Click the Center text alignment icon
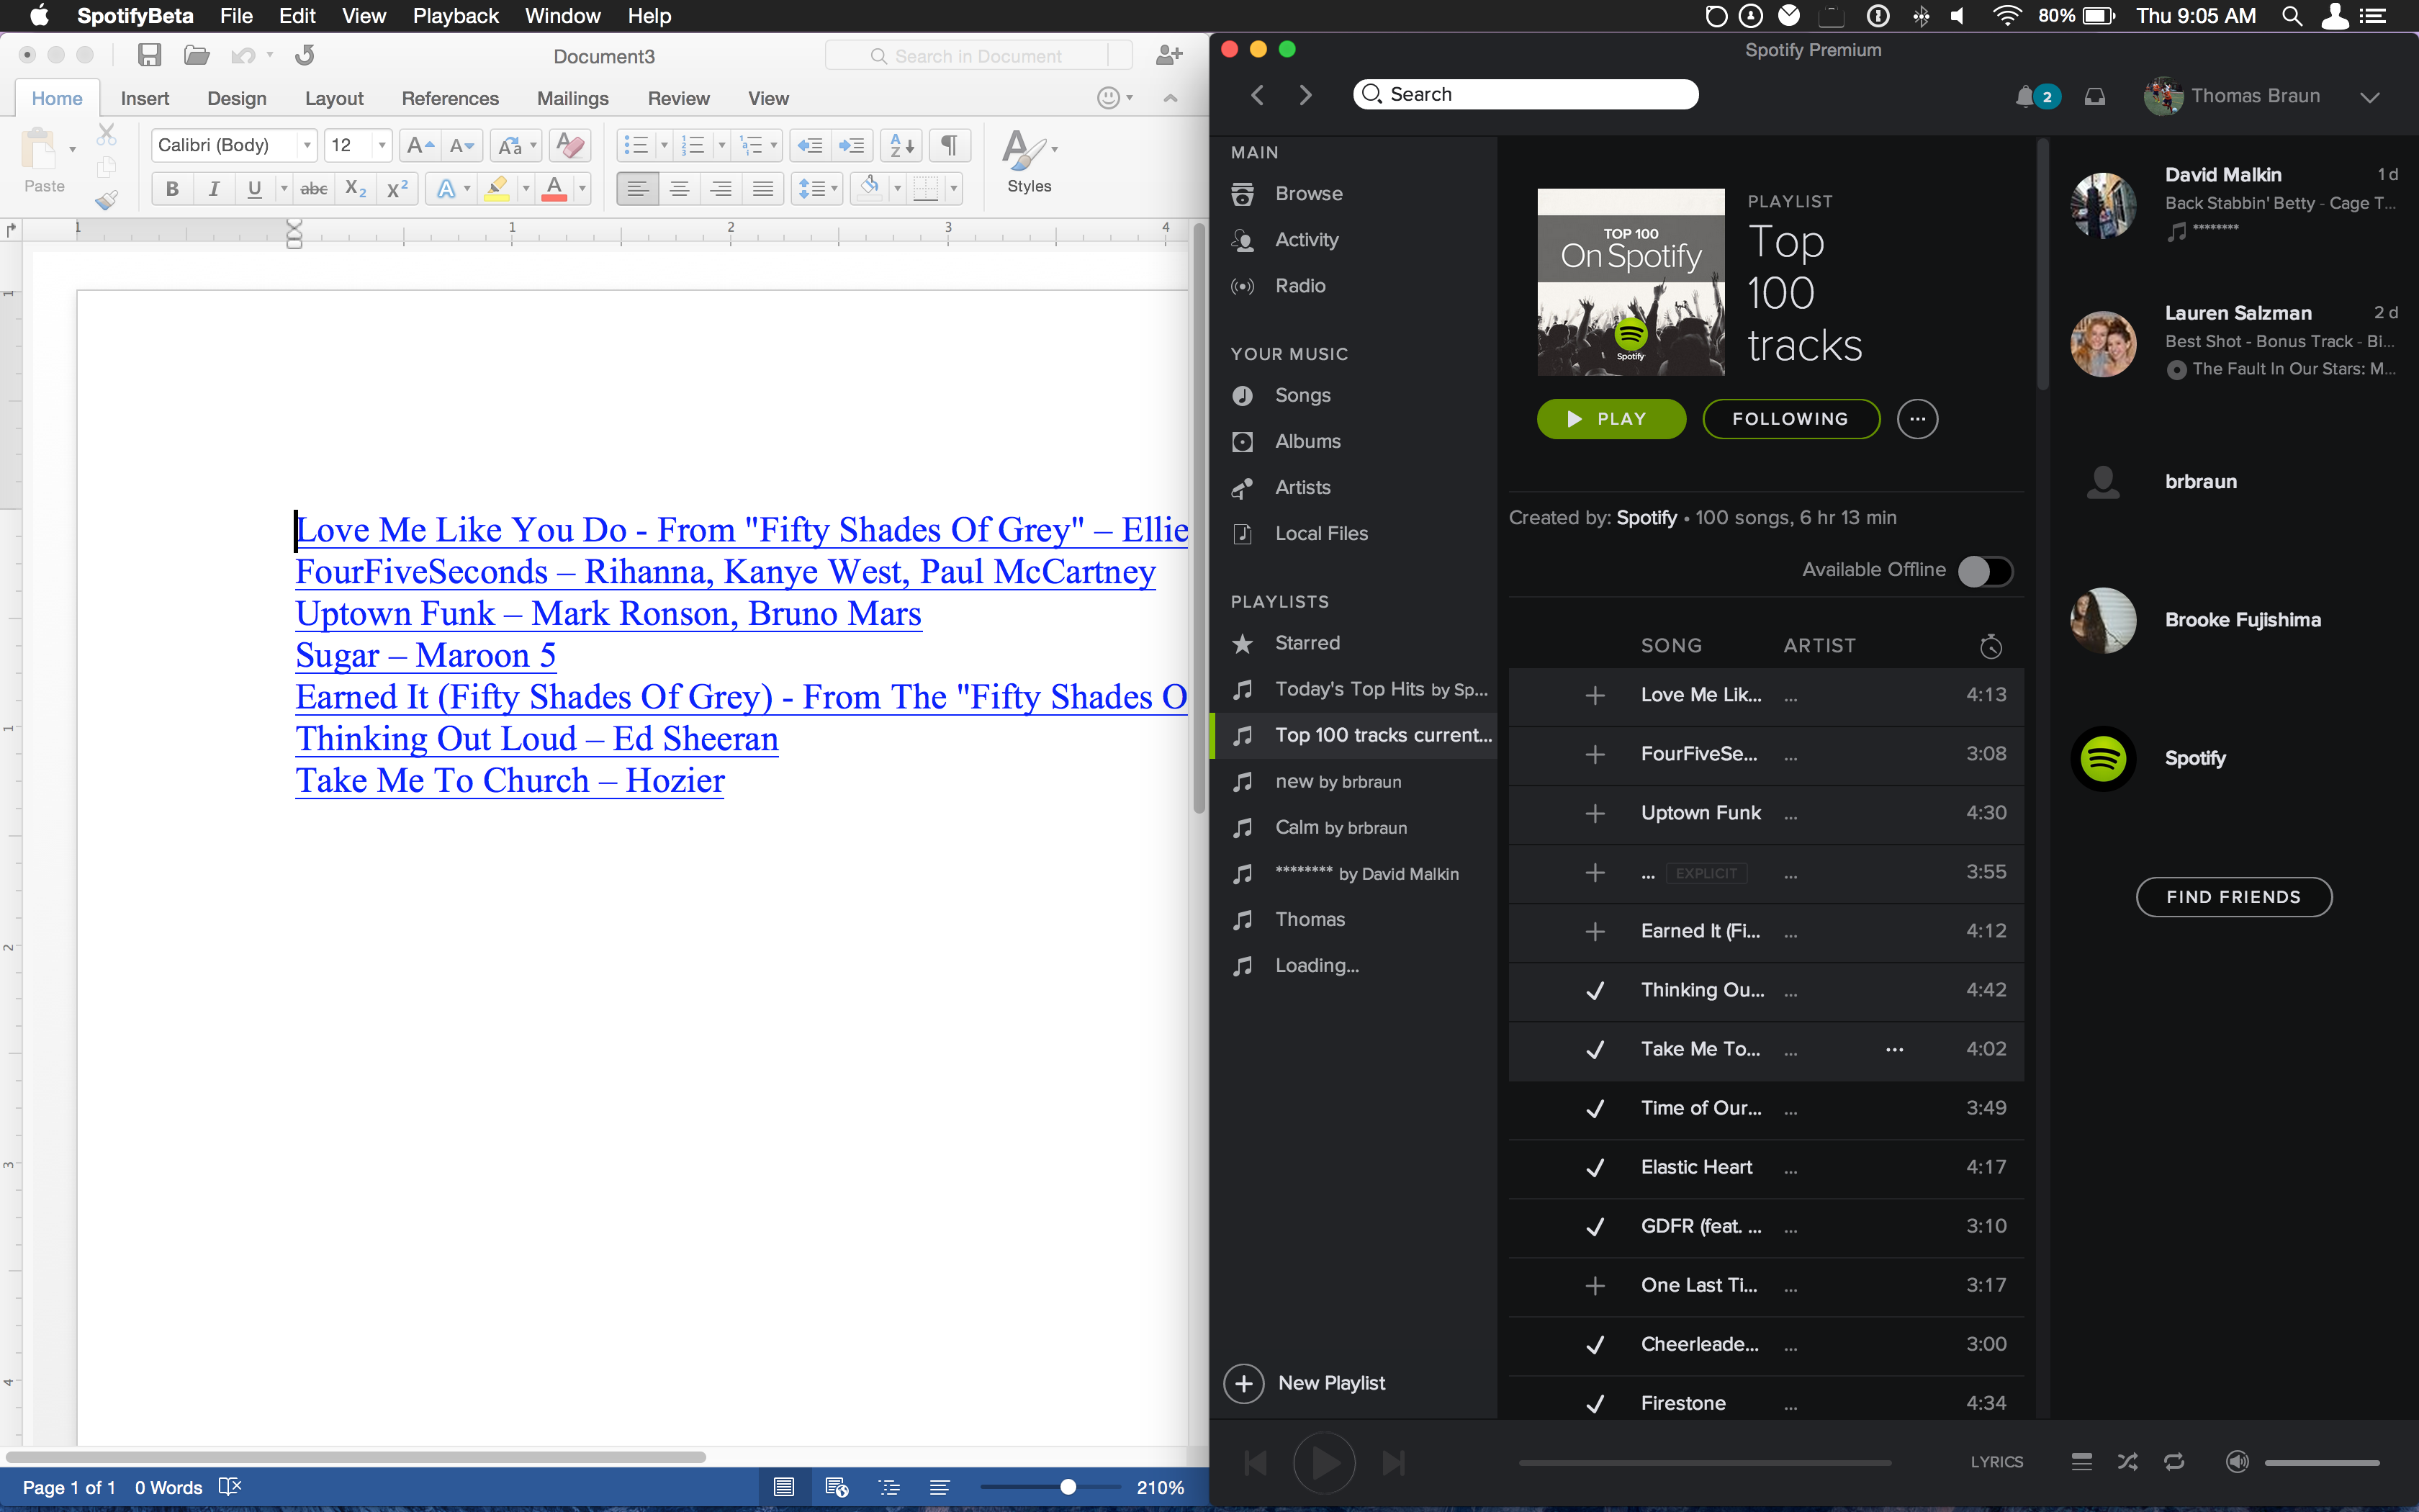Image resolution: width=2419 pixels, height=1512 pixels. click(x=679, y=188)
